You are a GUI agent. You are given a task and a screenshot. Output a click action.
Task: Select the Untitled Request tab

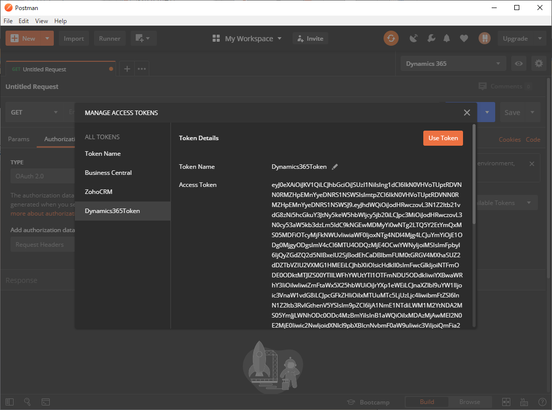click(60, 69)
